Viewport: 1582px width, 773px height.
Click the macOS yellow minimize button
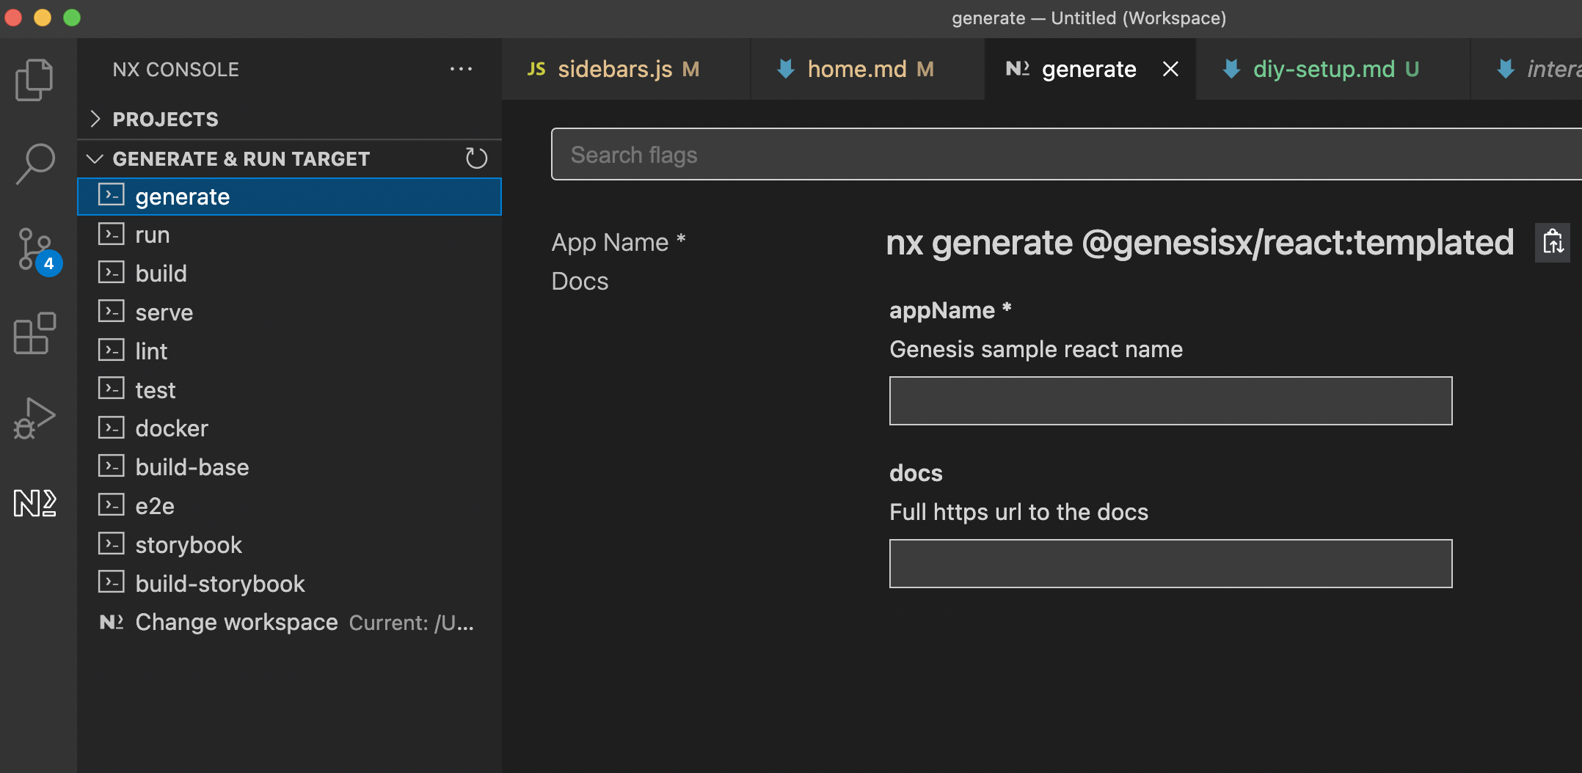coord(43,18)
